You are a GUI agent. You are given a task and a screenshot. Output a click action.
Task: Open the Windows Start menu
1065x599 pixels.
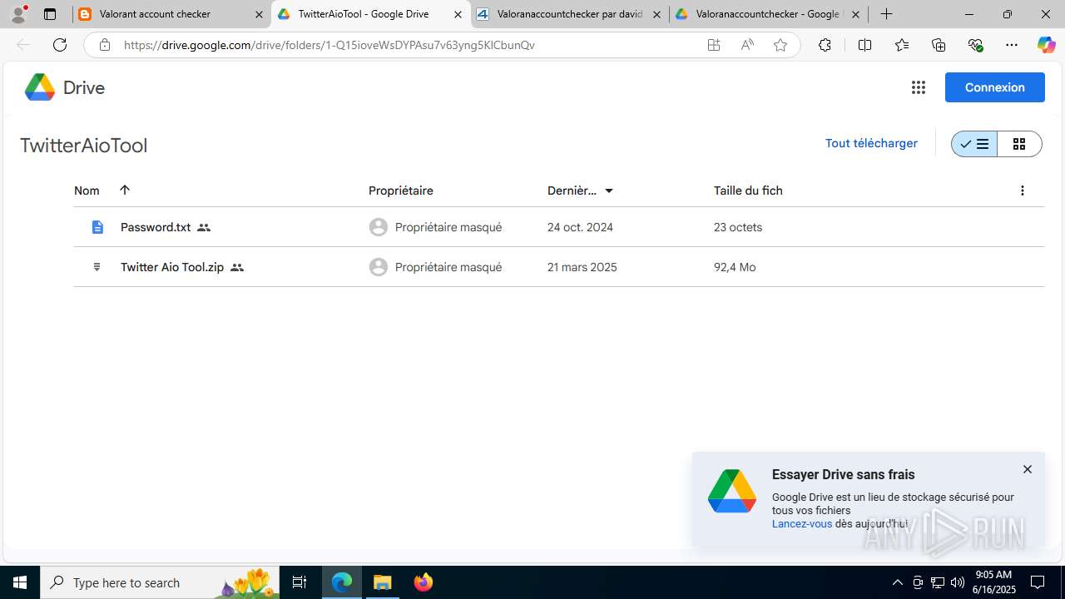coord(20,582)
